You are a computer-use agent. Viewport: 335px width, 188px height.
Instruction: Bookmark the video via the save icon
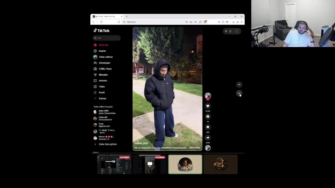[208, 127]
